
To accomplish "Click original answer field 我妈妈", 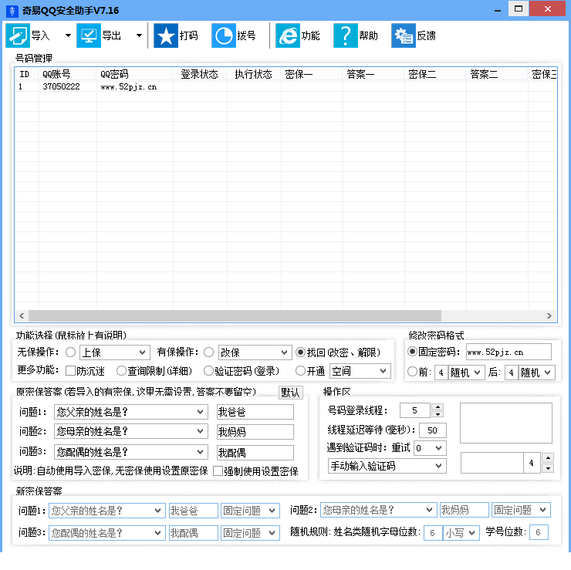I will [255, 432].
